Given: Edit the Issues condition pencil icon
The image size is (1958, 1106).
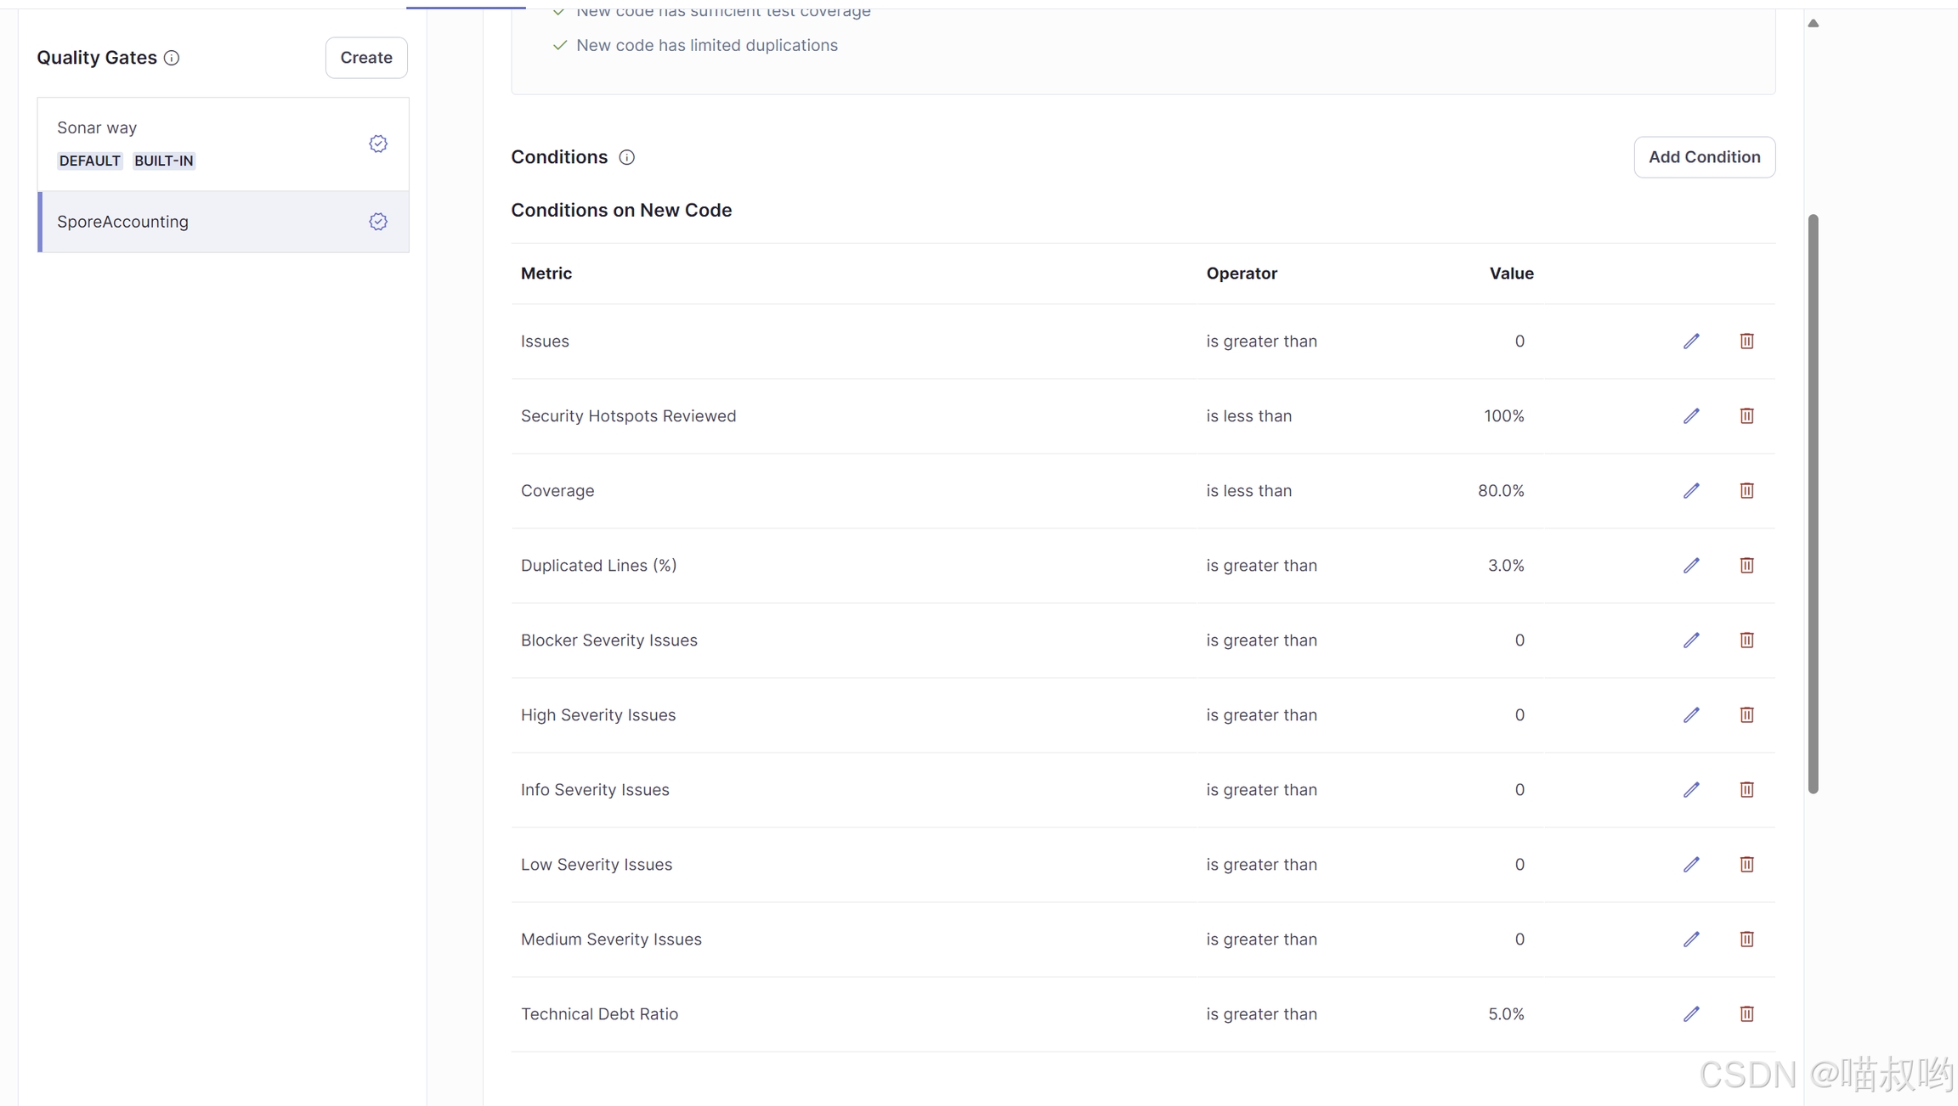Looking at the screenshot, I should pos(1691,341).
